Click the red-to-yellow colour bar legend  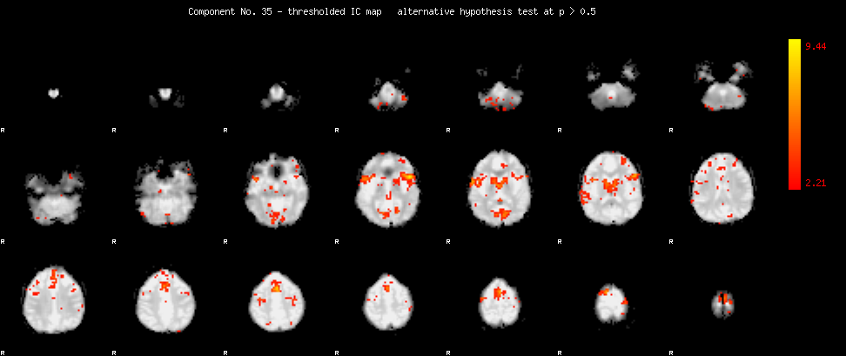coord(794,114)
